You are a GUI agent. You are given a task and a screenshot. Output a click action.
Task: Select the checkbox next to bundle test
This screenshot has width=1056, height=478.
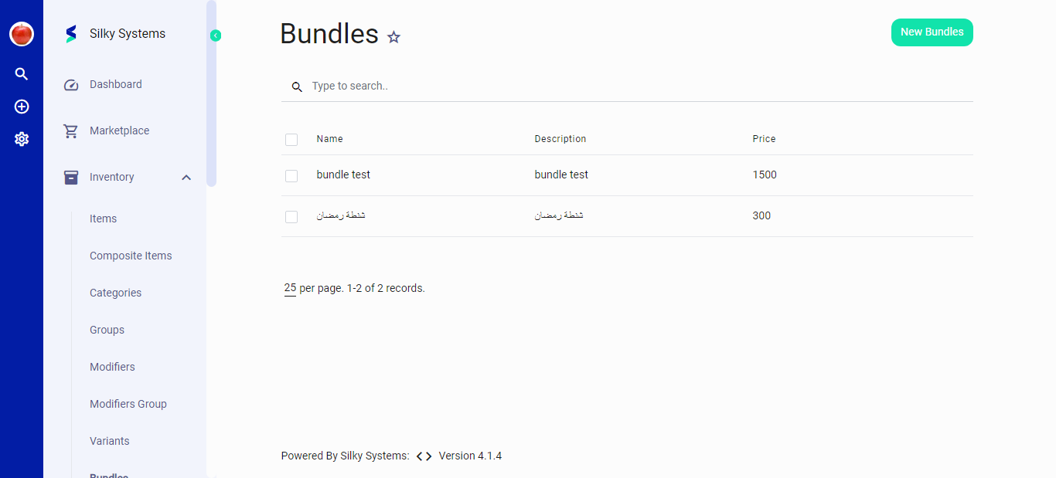pyautogui.click(x=291, y=175)
